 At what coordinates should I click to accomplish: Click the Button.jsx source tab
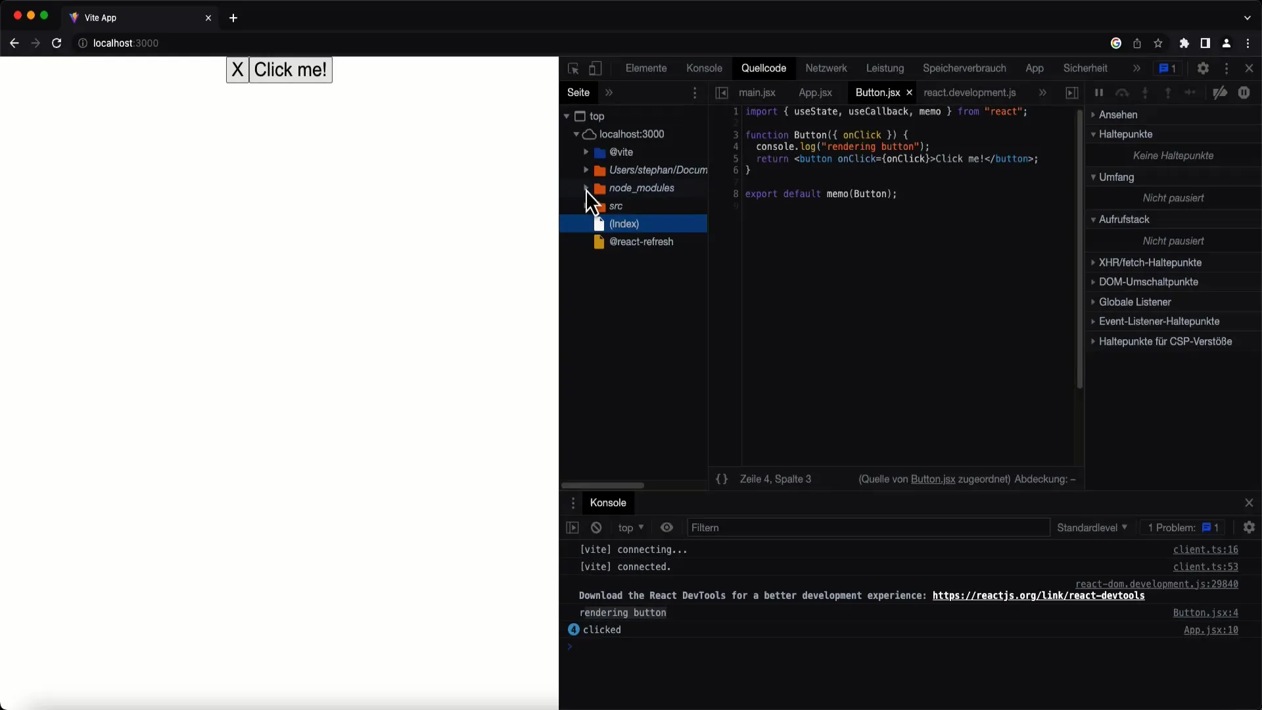point(876,92)
